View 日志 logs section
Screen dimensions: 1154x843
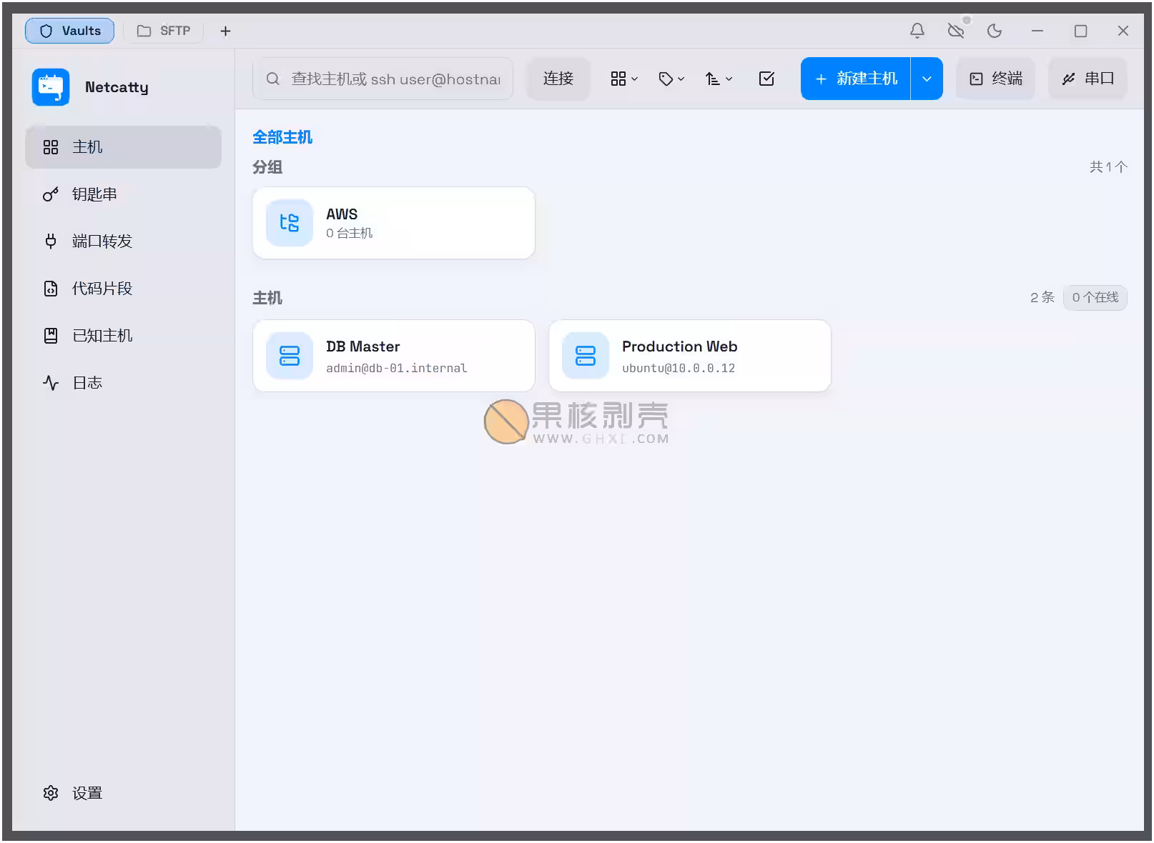pyautogui.click(x=123, y=383)
